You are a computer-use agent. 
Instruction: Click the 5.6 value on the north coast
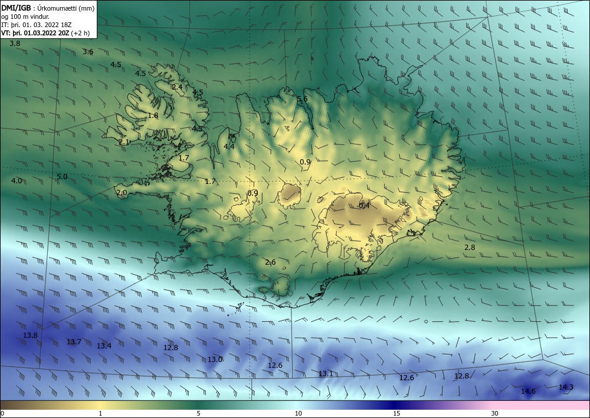(302, 99)
